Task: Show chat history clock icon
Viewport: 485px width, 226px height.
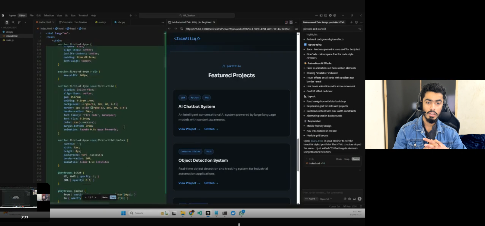Action: 356,22
